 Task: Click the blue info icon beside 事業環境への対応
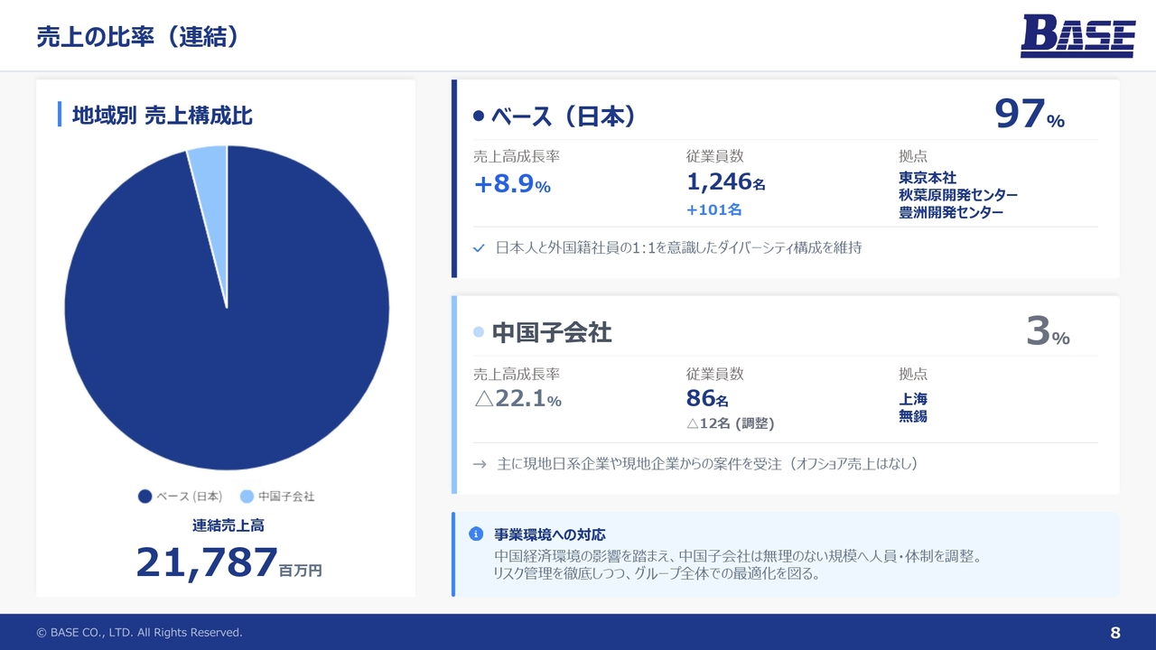[476, 534]
